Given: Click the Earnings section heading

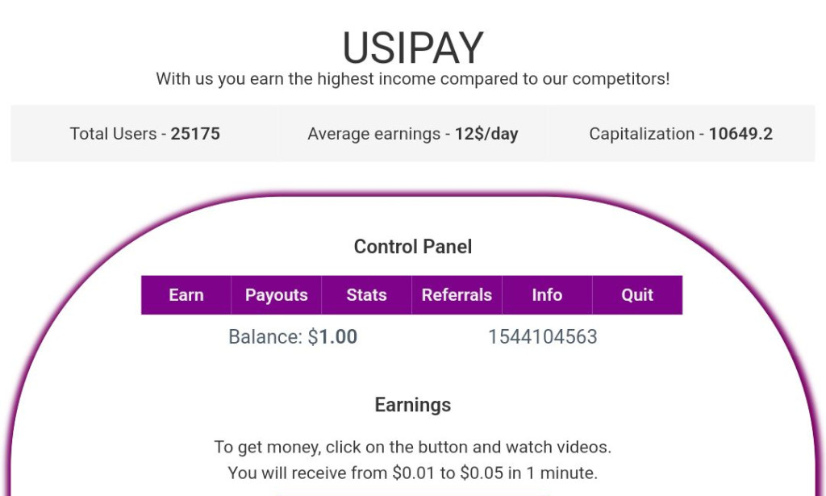Looking at the screenshot, I should pos(412,404).
